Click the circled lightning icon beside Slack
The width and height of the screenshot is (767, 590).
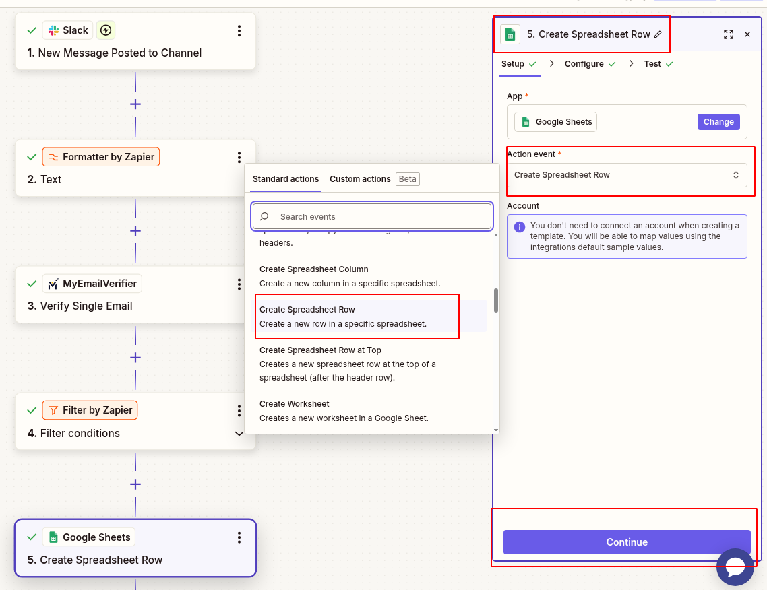(106, 30)
